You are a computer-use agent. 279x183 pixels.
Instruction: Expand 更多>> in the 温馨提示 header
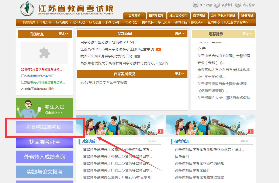pyautogui.click(x=247, y=34)
